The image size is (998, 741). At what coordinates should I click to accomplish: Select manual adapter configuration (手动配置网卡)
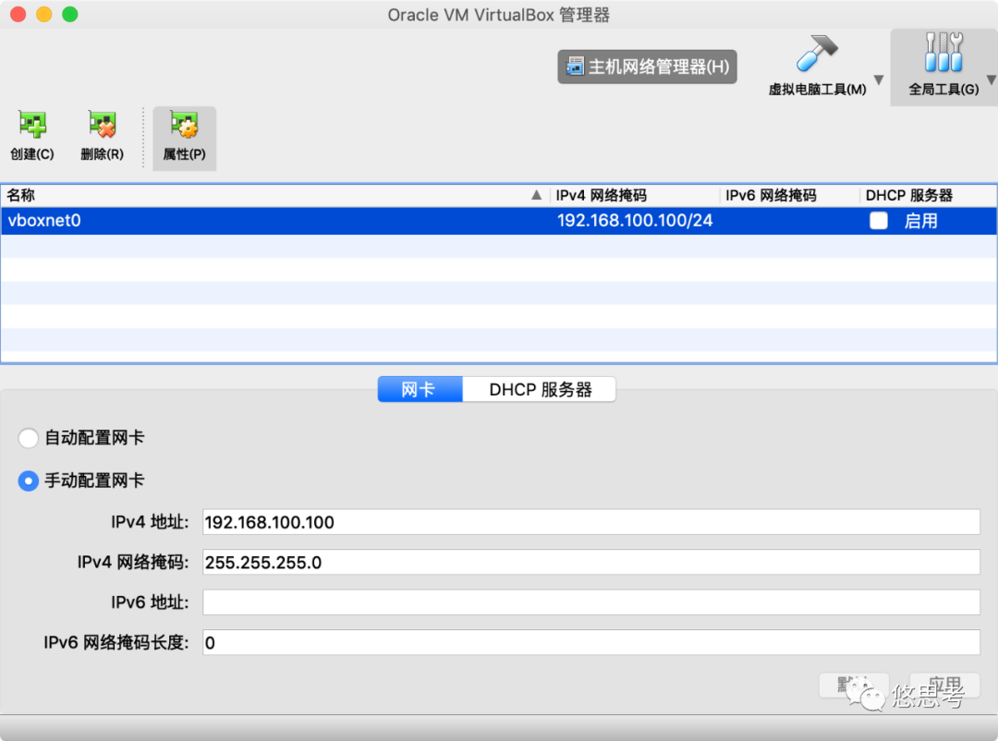click(28, 480)
